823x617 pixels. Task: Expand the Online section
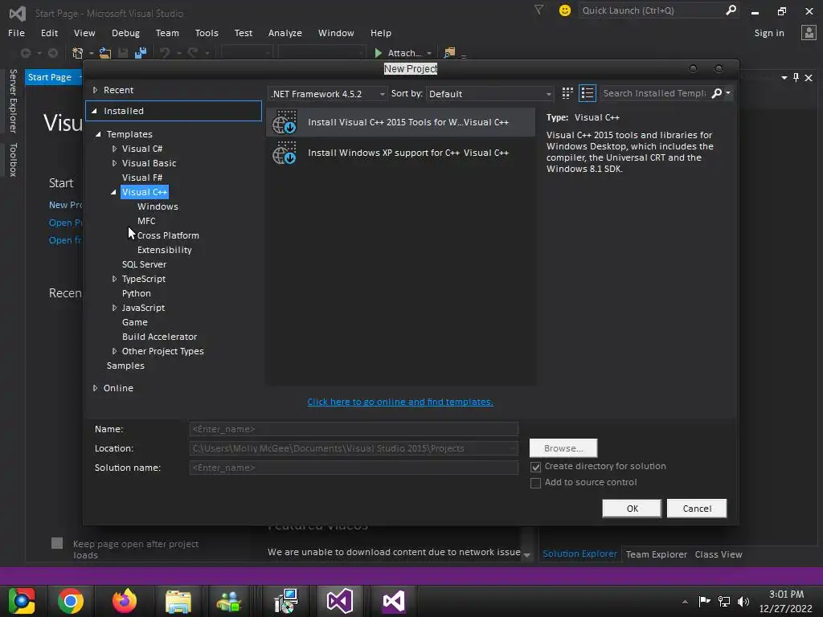click(95, 388)
